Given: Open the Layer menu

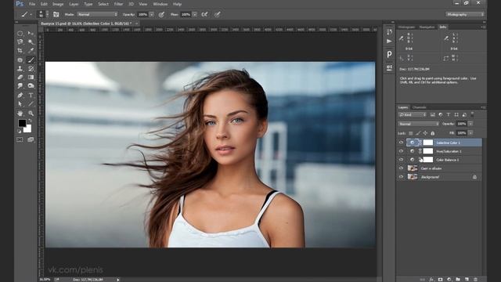Looking at the screenshot, I should 74,4.
